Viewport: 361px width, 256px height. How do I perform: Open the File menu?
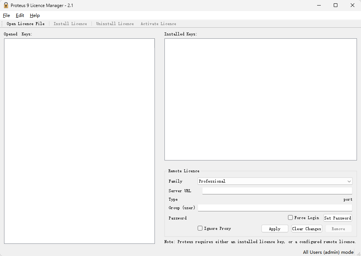point(6,15)
